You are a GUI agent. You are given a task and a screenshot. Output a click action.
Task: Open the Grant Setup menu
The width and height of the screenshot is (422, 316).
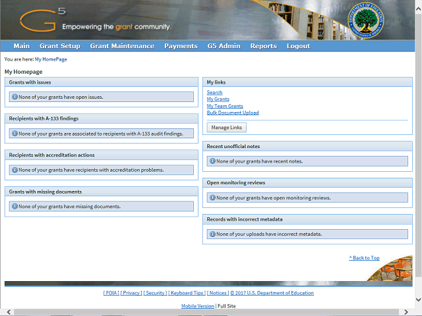tap(59, 46)
